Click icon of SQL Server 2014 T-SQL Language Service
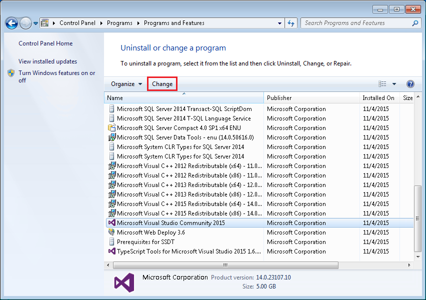This screenshot has width=426, height=300. [111, 118]
